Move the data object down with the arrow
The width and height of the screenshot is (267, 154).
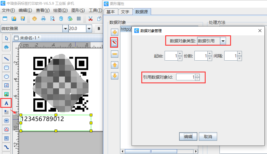(x=114, y=76)
